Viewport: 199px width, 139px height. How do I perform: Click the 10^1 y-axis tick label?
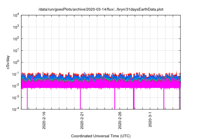[x=16, y=51]
